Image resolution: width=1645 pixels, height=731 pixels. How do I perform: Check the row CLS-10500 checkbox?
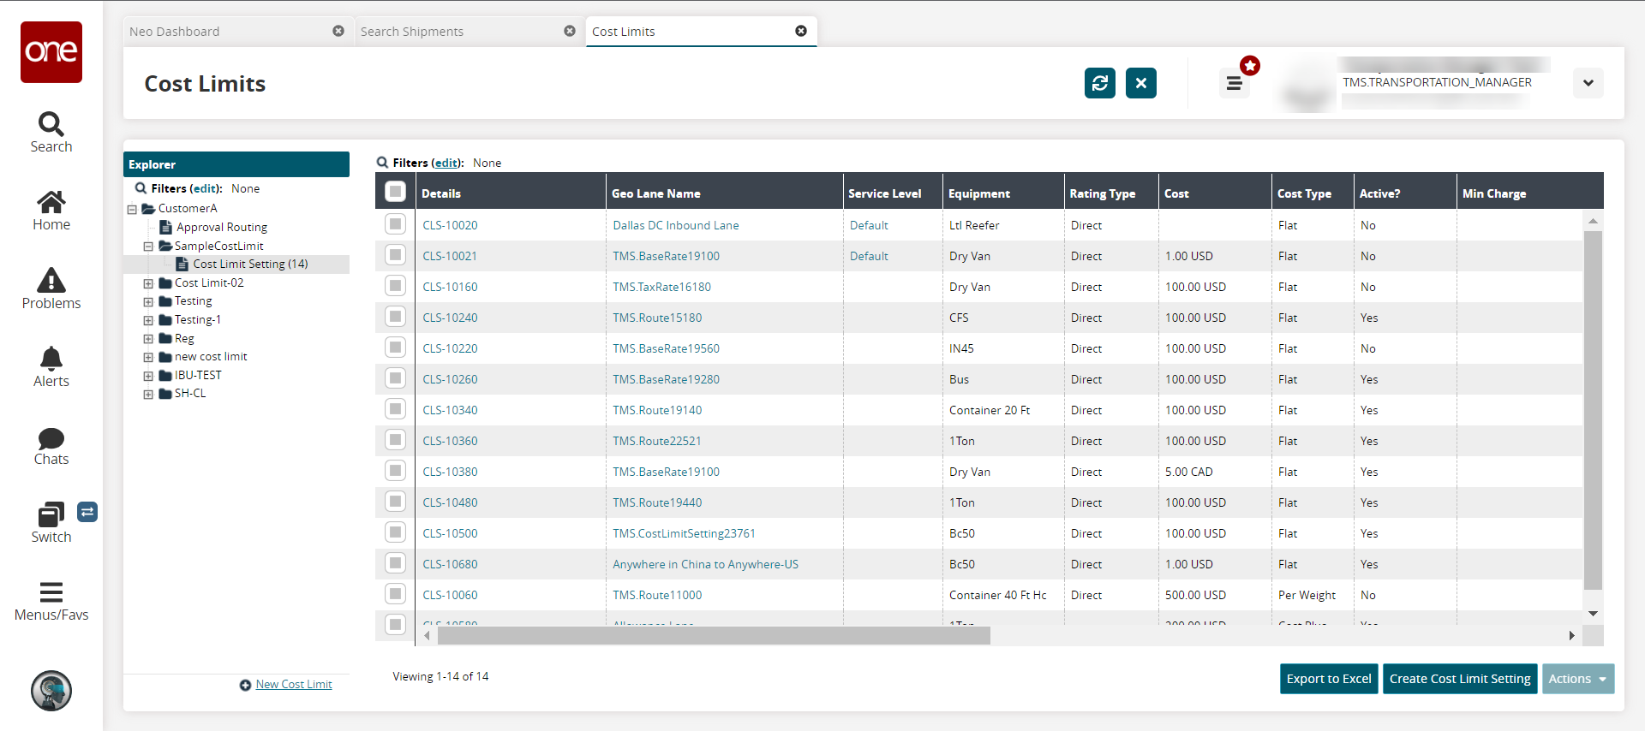tap(395, 532)
